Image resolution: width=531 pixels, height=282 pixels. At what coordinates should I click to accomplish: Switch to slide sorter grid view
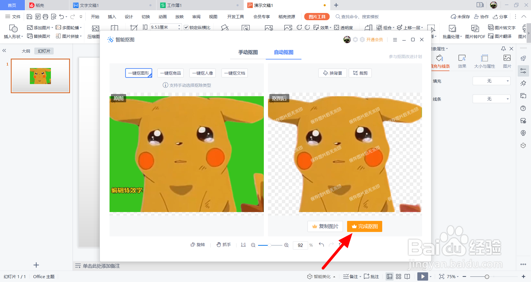(x=399, y=276)
